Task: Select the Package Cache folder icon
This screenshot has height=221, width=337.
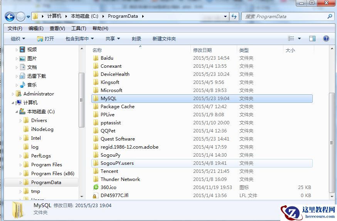Action: point(96,107)
